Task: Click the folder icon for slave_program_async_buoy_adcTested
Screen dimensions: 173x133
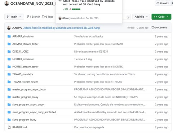Action: [9, 112]
